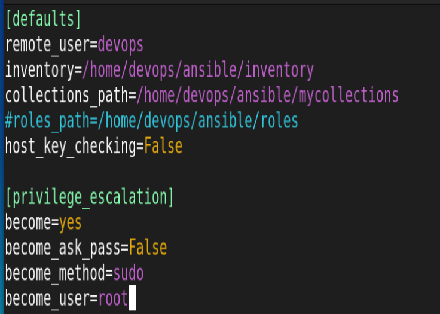The image size is (440, 314).
Task: Click the [defaults] section header
Action: (x=43, y=19)
